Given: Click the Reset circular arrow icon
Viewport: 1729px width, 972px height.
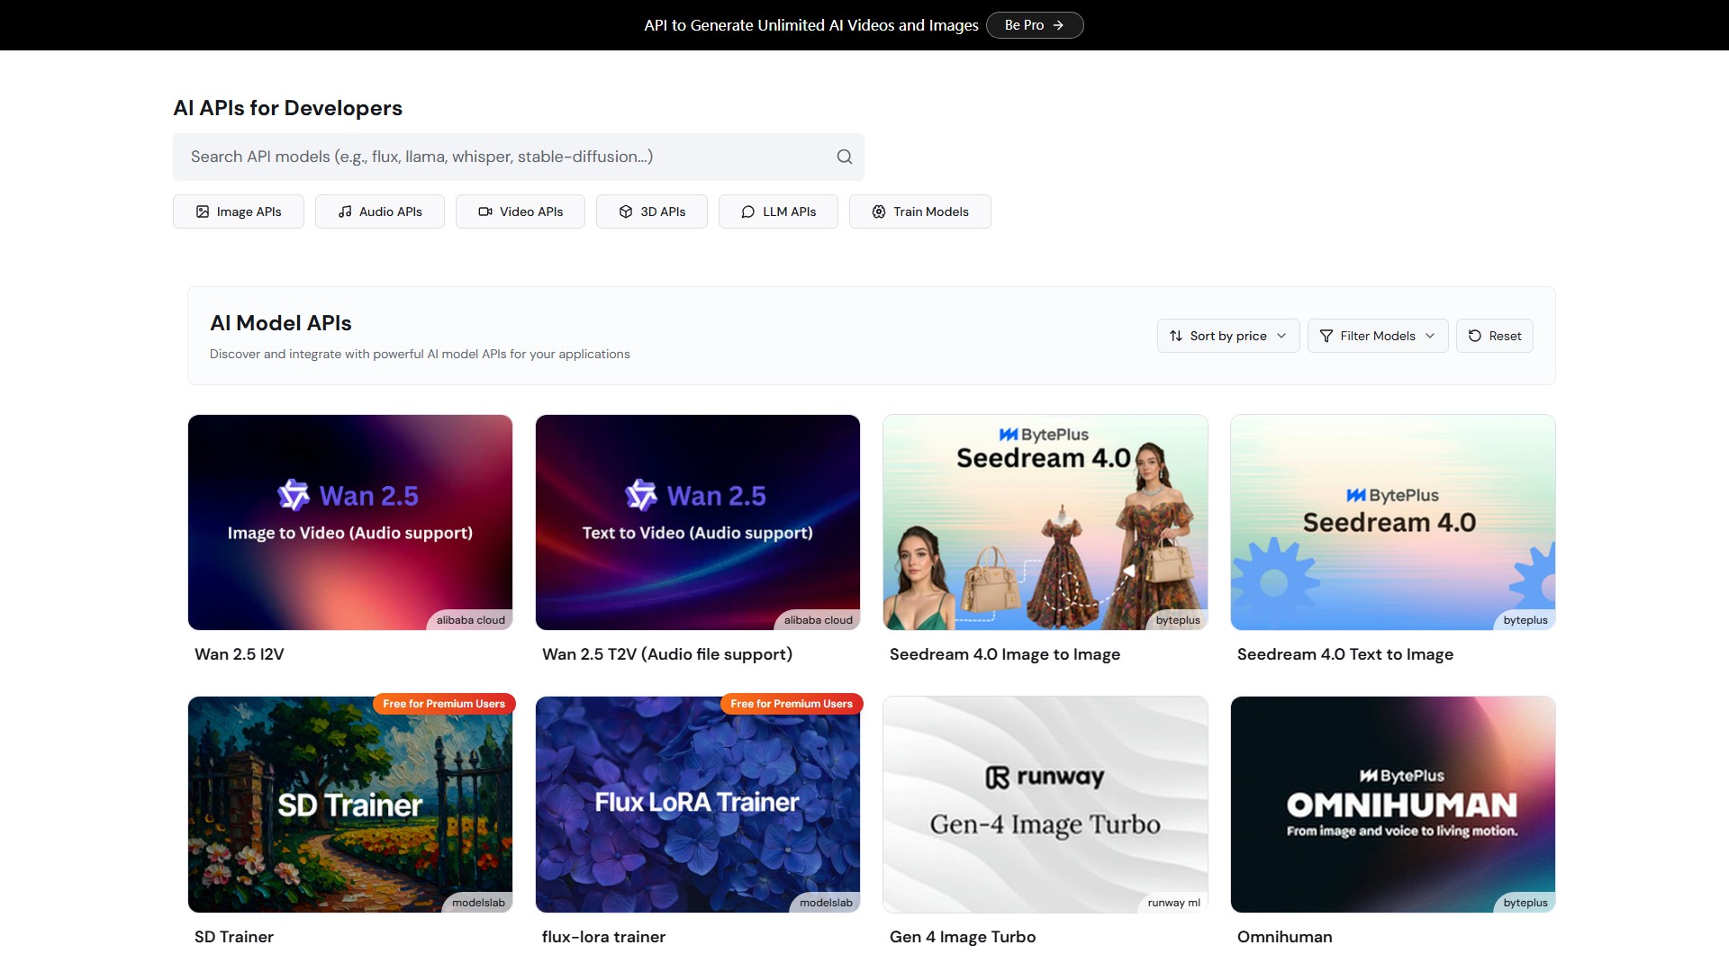Looking at the screenshot, I should click(x=1475, y=336).
